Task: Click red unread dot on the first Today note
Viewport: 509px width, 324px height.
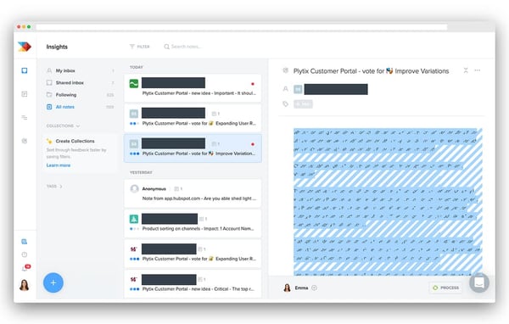Action: tap(253, 84)
